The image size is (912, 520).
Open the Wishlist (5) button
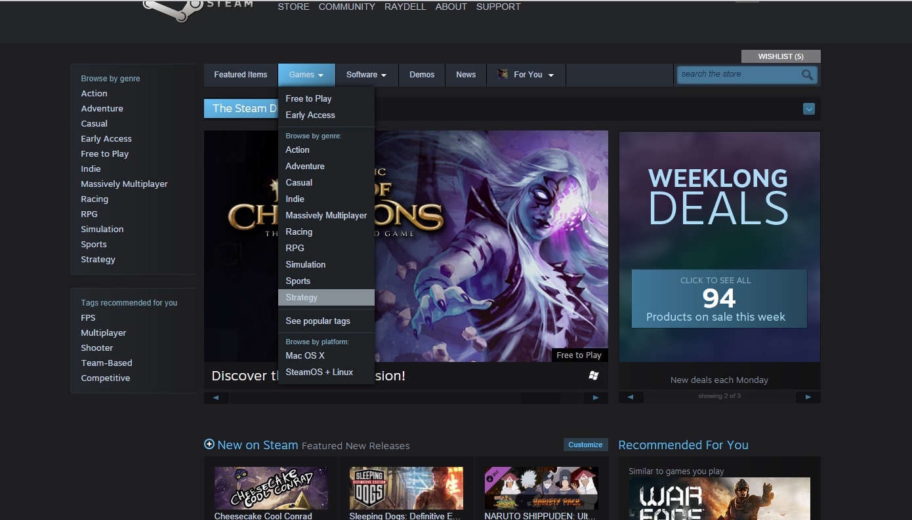point(780,56)
